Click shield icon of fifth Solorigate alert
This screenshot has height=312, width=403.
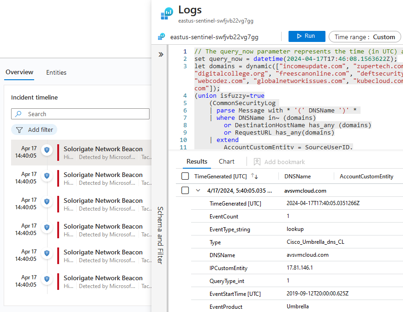(x=47, y=253)
